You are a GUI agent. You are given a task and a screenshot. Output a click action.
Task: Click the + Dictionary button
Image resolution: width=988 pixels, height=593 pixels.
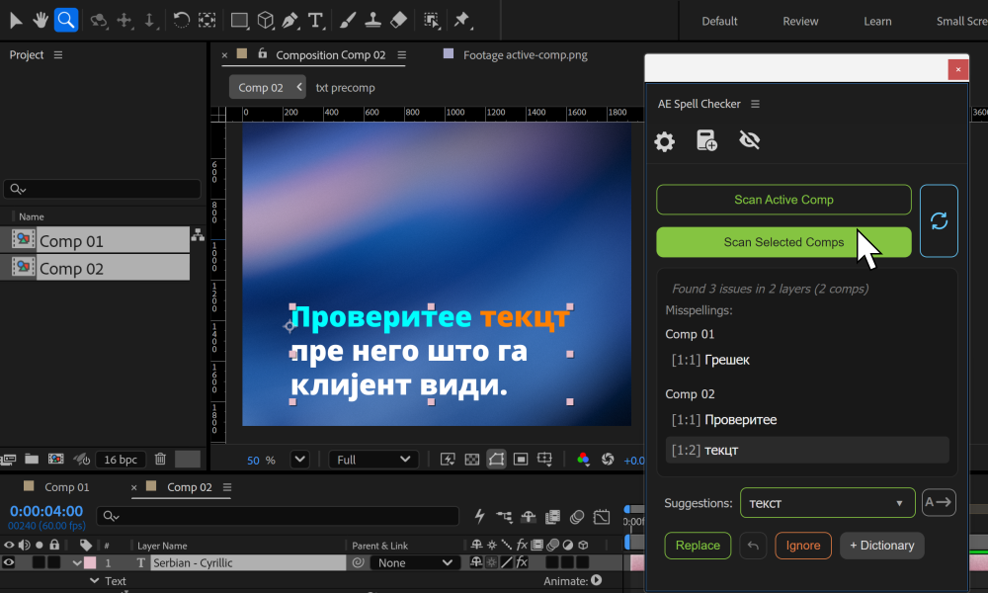[x=881, y=546]
